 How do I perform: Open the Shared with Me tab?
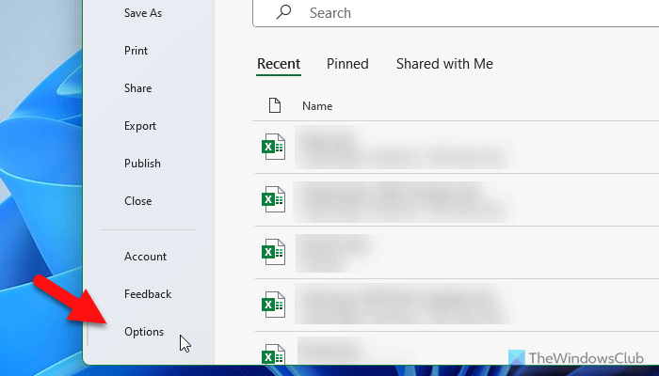pyautogui.click(x=444, y=64)
